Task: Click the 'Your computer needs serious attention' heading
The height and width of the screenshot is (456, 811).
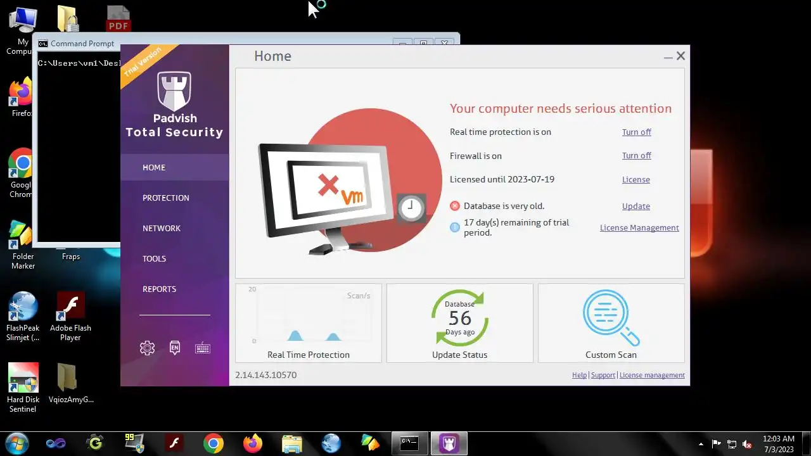Action: [561, 108]
